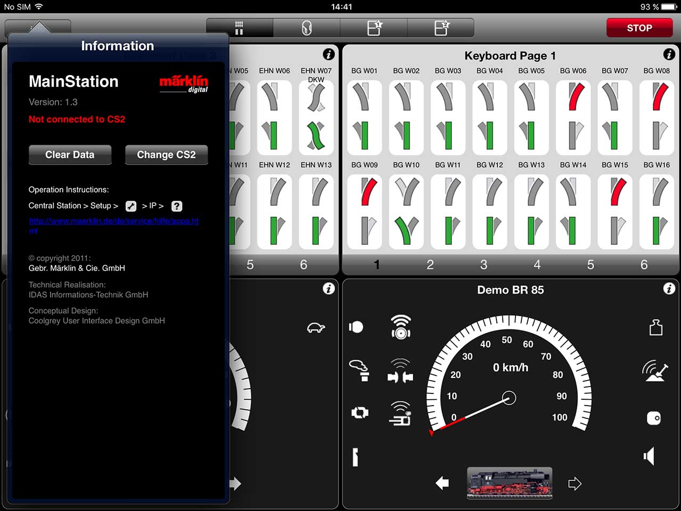Set speed to 100 on speedometer dial
This screenshot has height=511, width=681.
(560, 417)
